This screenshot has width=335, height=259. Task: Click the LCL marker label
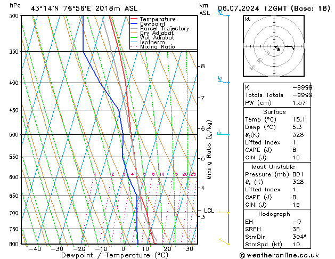[x=209, y=211]
